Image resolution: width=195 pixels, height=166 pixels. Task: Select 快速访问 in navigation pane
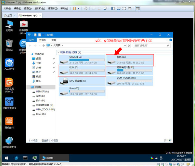[x=37, y=54]
